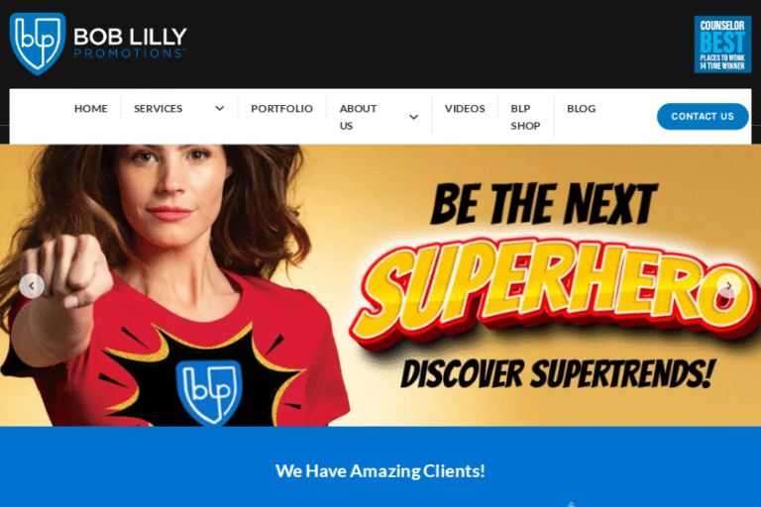761x507 pixels.
Task: Expand the About Us dropdown chevron
Action: coord(413,117)
